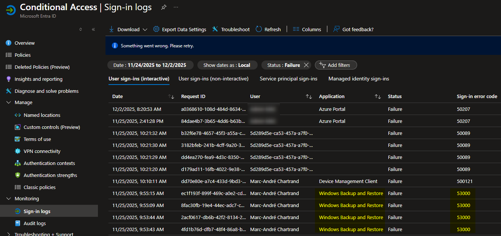501x236 pixels.
Task: Click the Policies list icon
Action: 9,55
